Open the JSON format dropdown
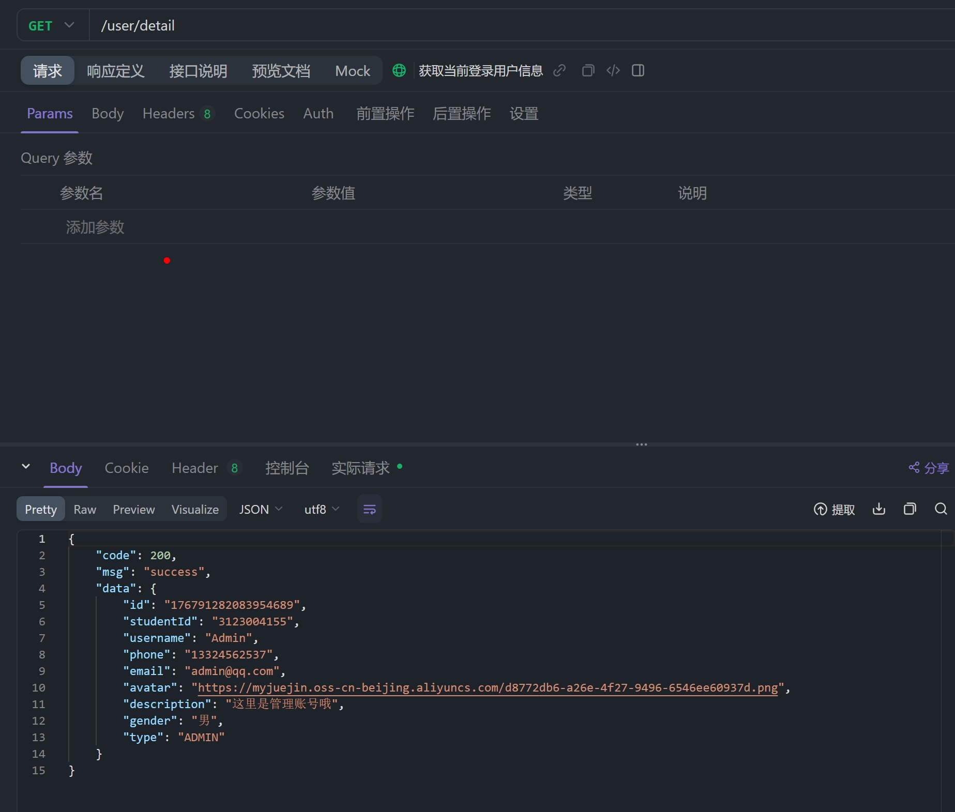This screenshot has height=812, width=955. [x=261, y=509]
